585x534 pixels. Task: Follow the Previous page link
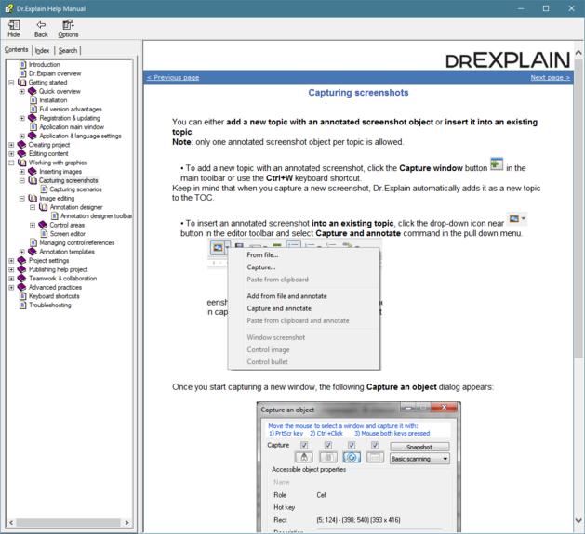(x=173, y=78)
